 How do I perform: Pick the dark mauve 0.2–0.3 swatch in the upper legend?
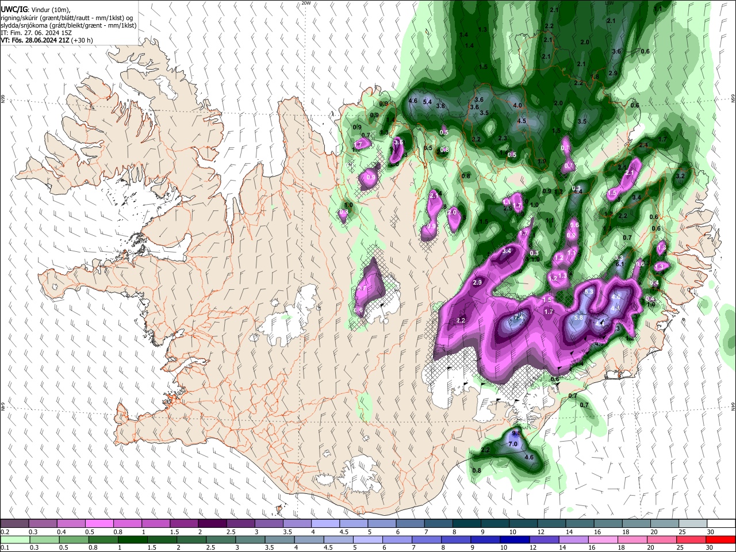[14, 523]
